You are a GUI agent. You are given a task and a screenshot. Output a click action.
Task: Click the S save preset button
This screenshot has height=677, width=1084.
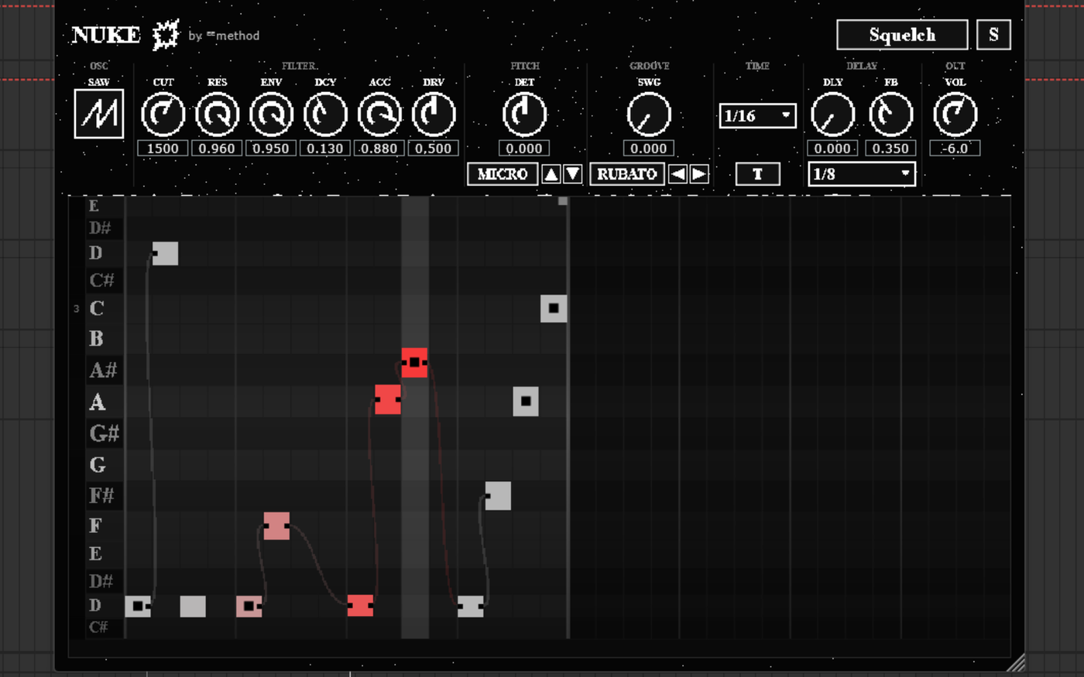click(994, 35)
